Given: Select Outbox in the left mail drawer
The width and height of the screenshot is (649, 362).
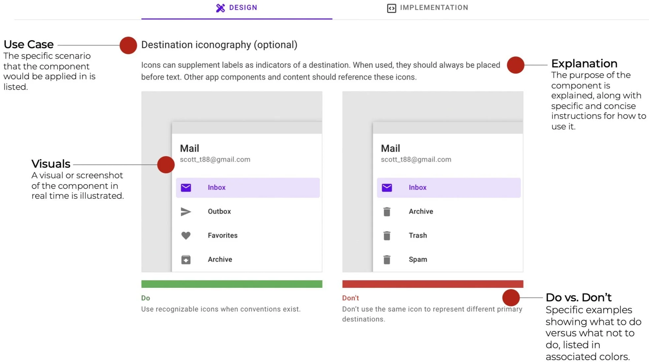Looking at the screenshot, I should [x=219, y=212].
